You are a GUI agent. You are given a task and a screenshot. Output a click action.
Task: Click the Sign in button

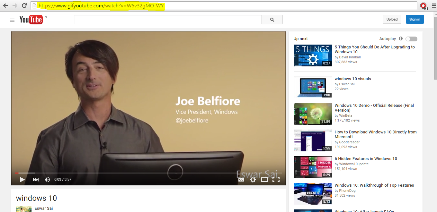[415, 19]
